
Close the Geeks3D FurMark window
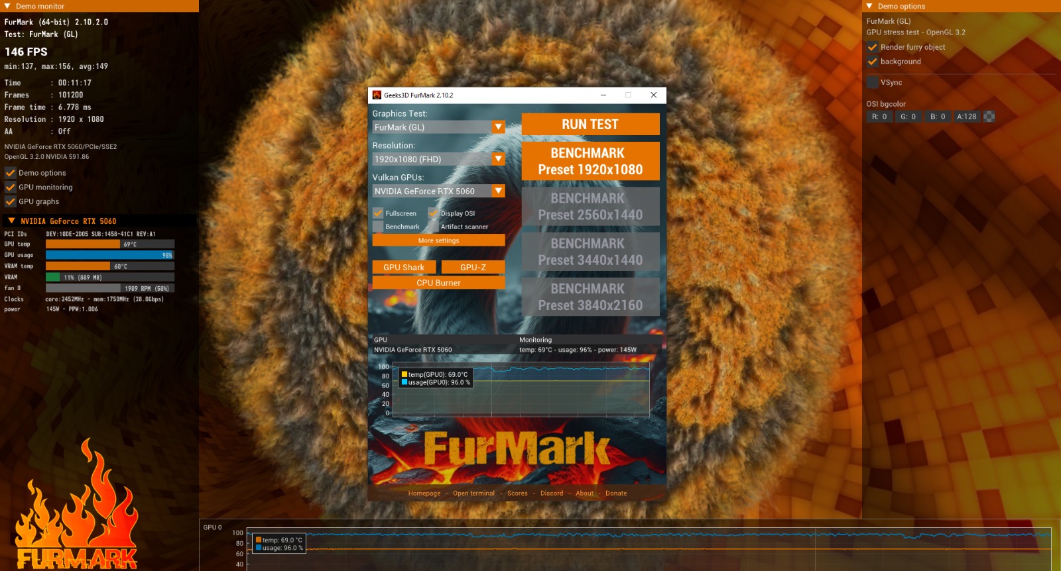click(x=653, y=95)
